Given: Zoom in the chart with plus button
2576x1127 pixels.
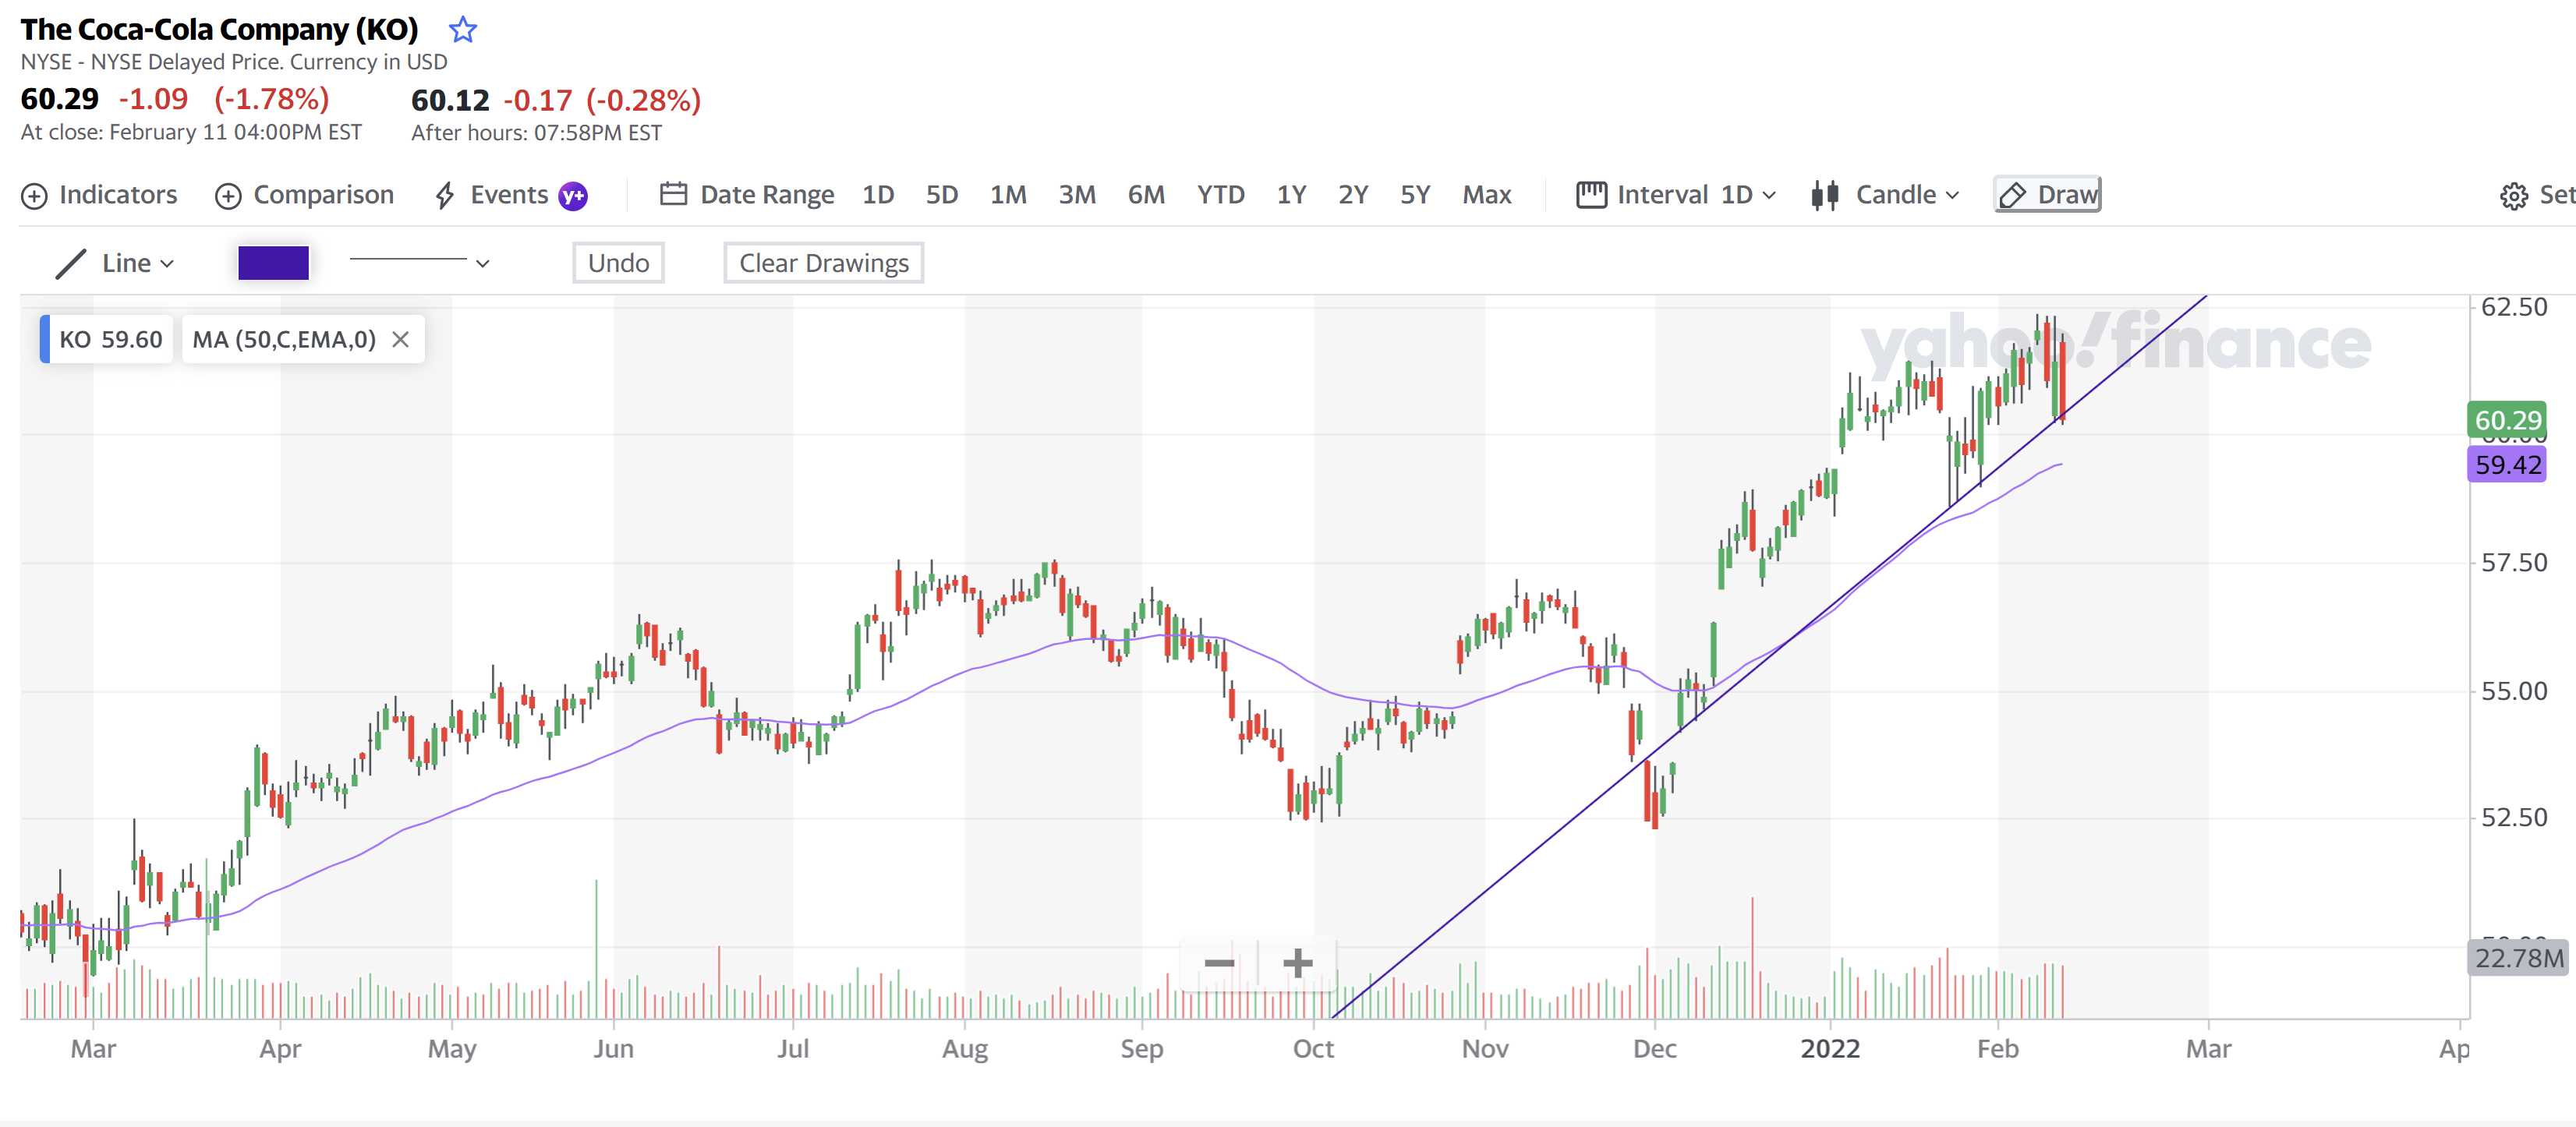Looking at the screenshot, I should 1297,963.
